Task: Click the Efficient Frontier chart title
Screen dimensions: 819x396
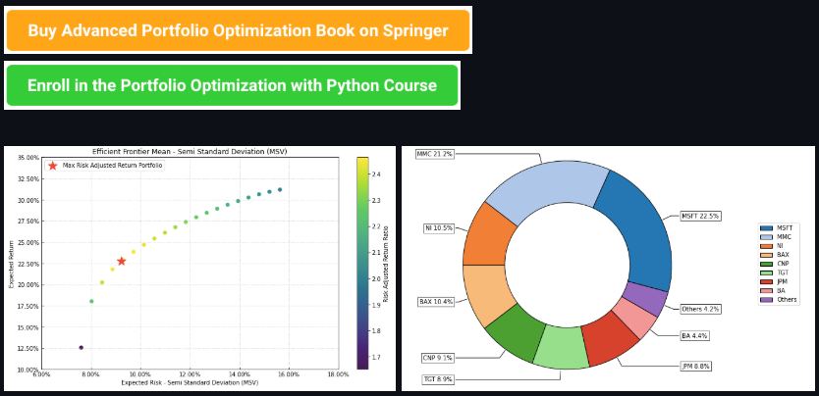Action: point(190,151)
